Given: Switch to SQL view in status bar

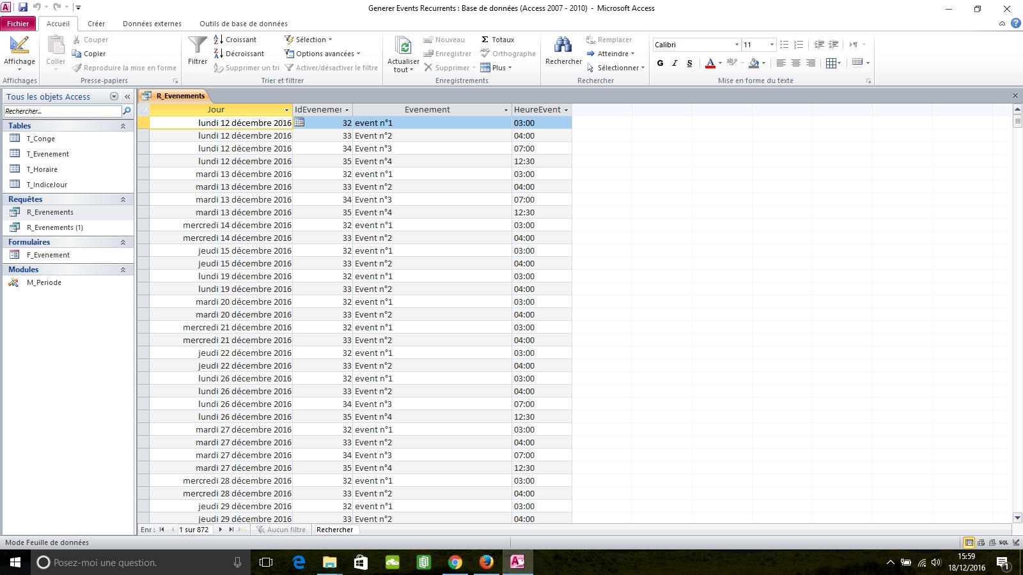Looking at the screenshot, I should 1004,542.
